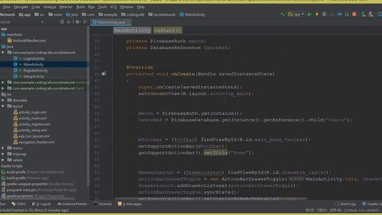Open app_bar_layout.xml file
Viewport: 382px width, 215px height.
click(x=31, y=136)
